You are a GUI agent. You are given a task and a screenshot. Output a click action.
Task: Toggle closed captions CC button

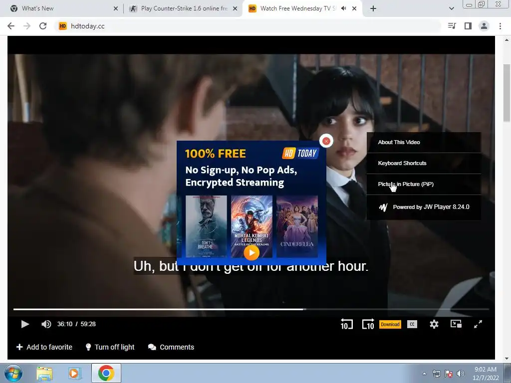click(x=412, y=324)
